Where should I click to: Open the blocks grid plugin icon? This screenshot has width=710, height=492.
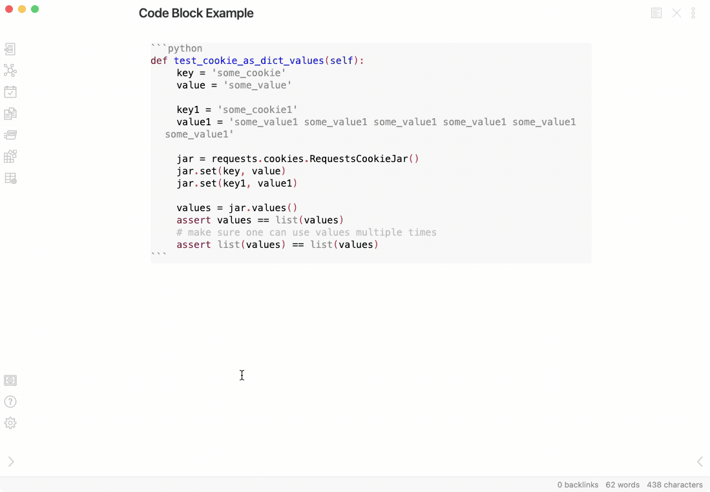10,157
